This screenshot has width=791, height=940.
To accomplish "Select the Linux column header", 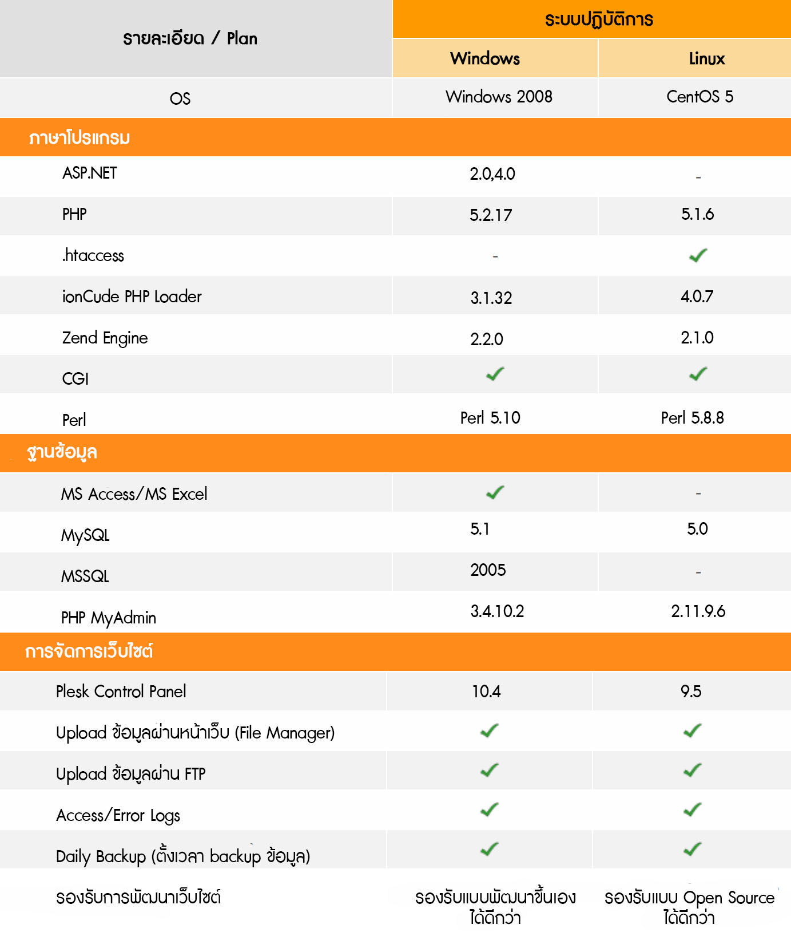I will [x=706, y=58].
